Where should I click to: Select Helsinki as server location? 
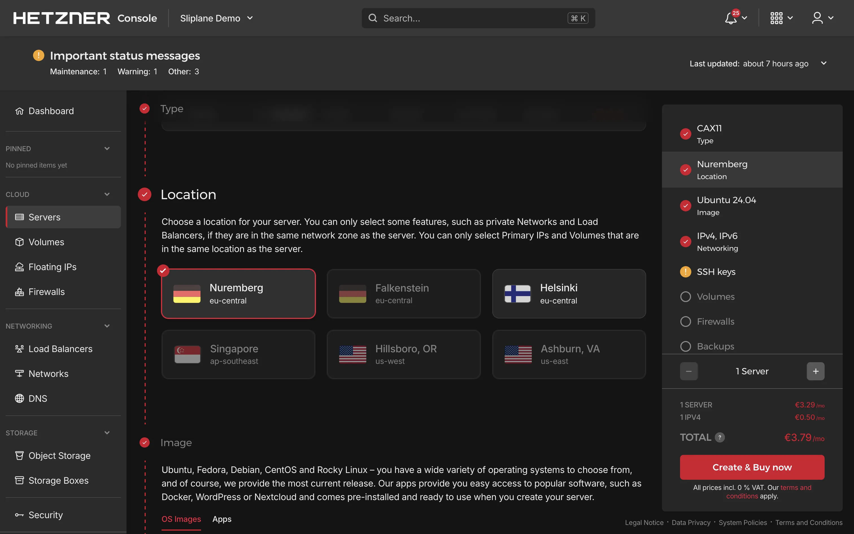569,294
